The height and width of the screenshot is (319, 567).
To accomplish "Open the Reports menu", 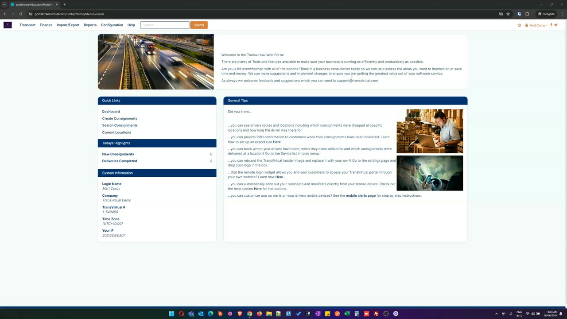I will pyautogui.click(x=90, y=25).
